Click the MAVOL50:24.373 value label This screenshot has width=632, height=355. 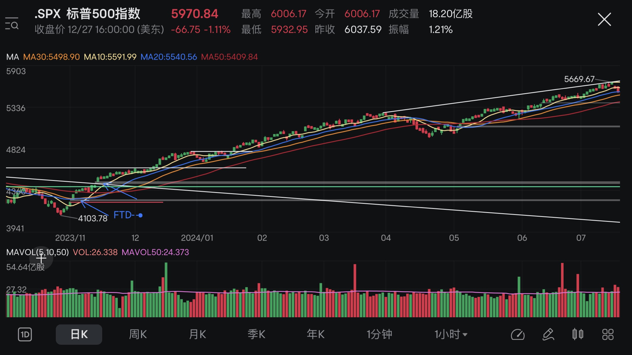(x=155, y=252)
